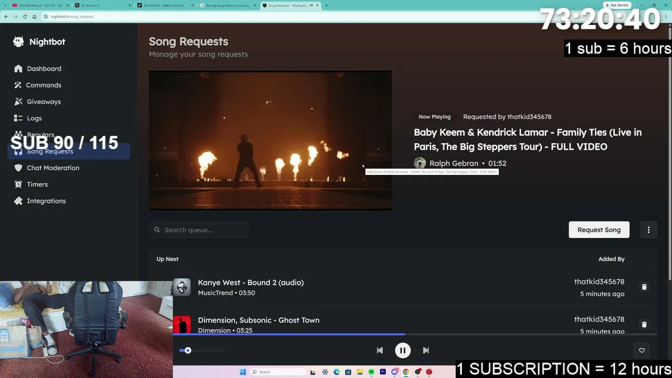Mute the Song Requests tab audio
The height and width of the screenshot is (378, 672).
click(x=311, y=5)
